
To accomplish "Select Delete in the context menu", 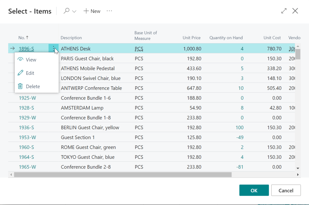I will pos(33,86).
